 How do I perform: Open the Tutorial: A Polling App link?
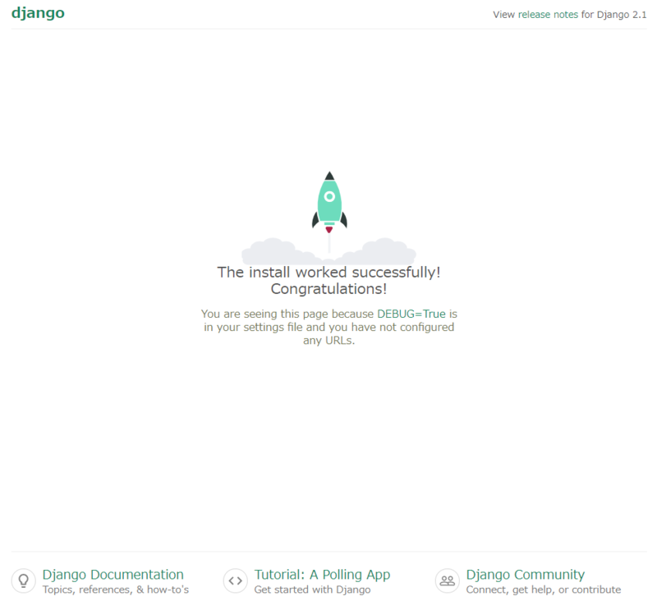[x=322, y=574]
